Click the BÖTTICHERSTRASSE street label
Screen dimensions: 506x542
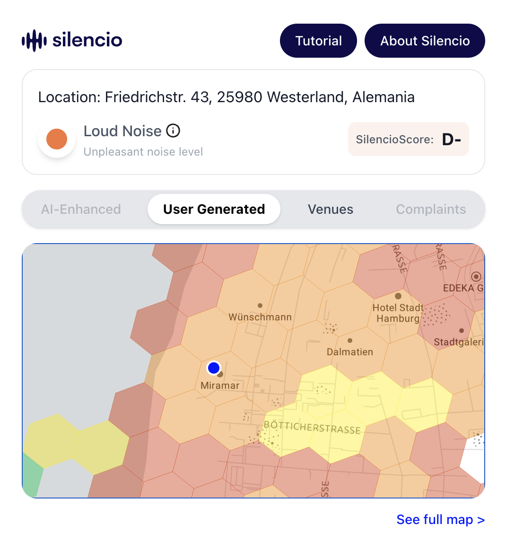312,428
